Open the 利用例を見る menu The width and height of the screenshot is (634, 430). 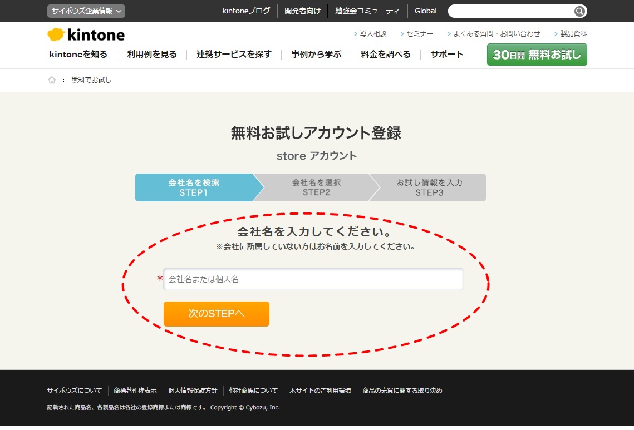tap(152, 54)
